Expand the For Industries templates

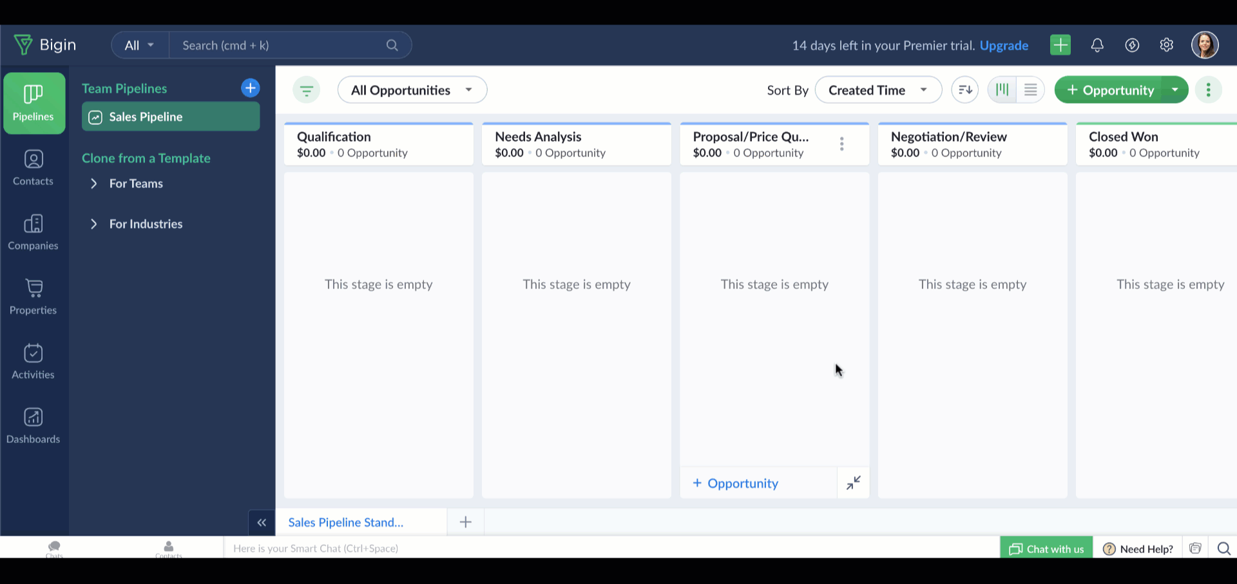[136, 224]
